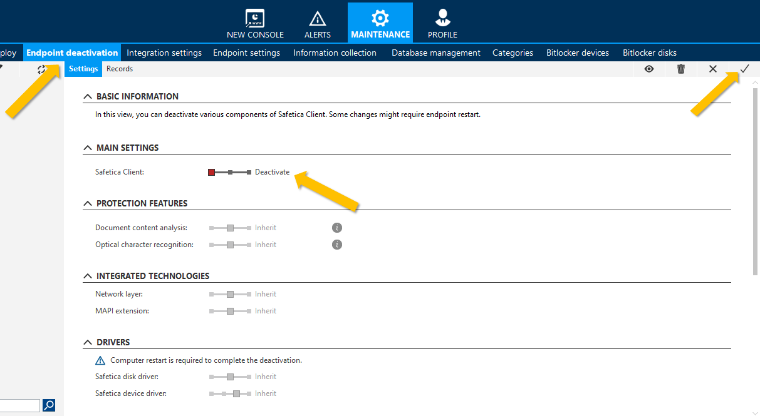Open the Endpoint deactivation tab

pyautogui.click(x=72, y=53)
